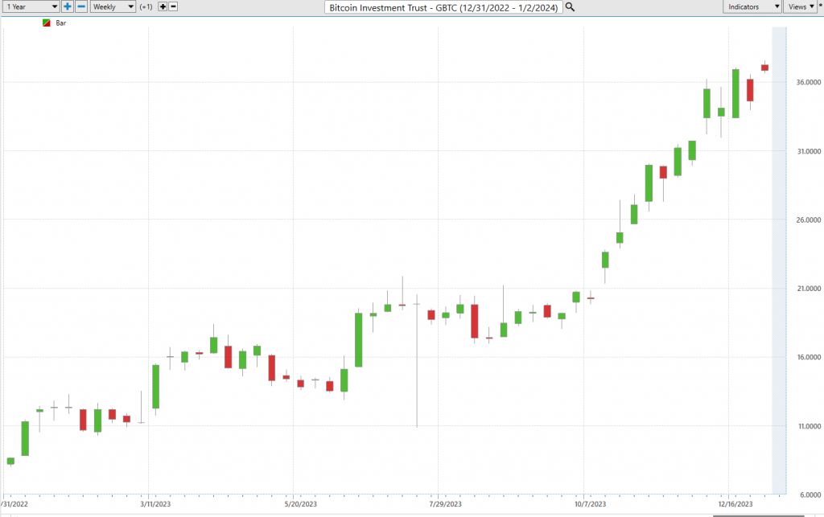Click the last small red candle above 36.0000

[764, 68]
